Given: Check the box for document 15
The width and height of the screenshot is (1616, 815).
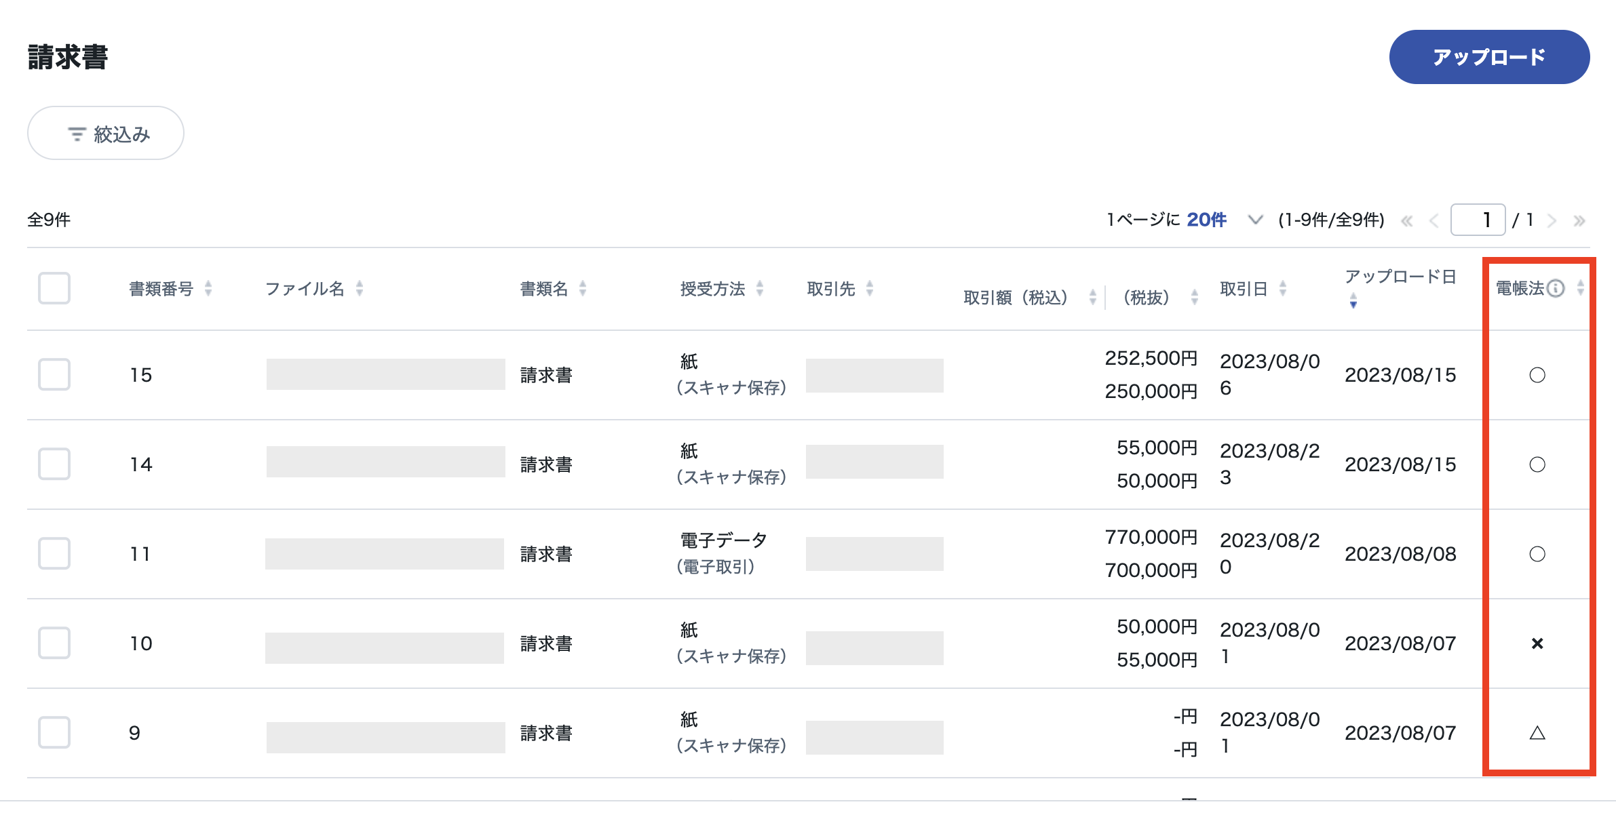Looking at the screenshot, I should pyautogui.click(x=54, y=374).
